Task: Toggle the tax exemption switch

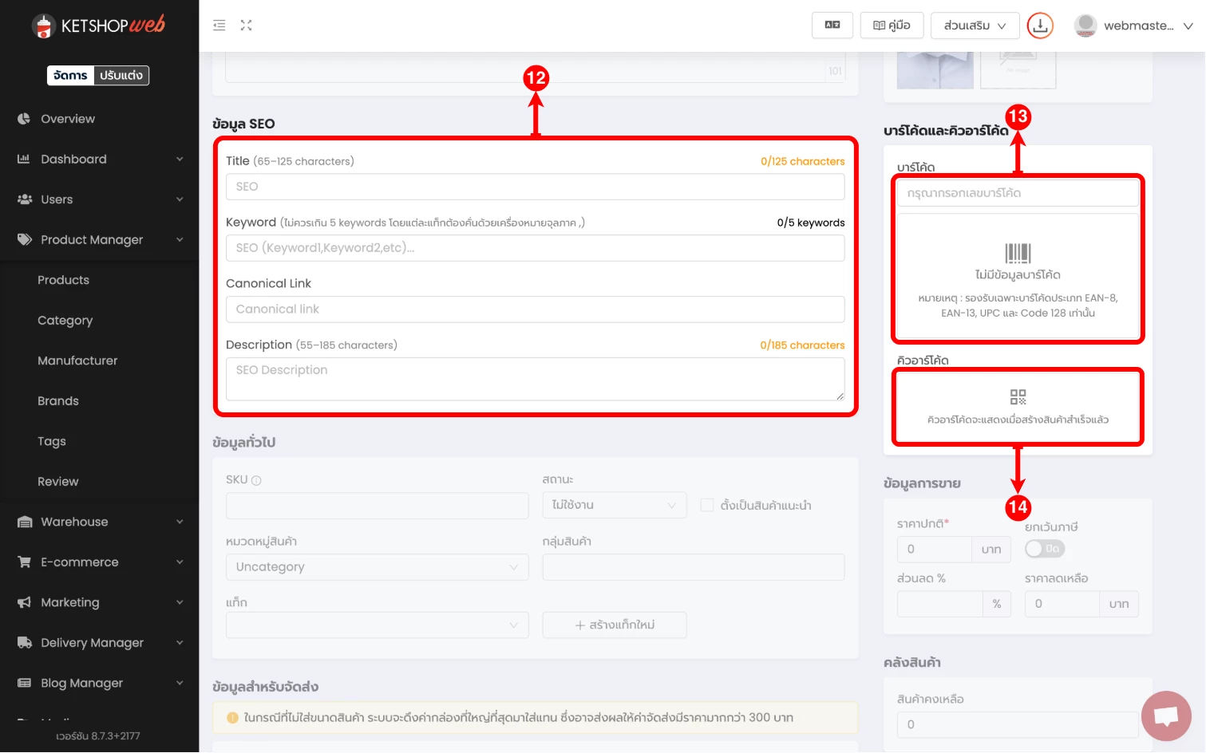Action: 1044,549
